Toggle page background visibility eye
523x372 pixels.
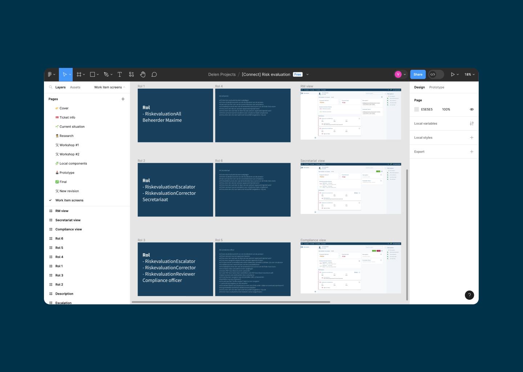point(471,109)
